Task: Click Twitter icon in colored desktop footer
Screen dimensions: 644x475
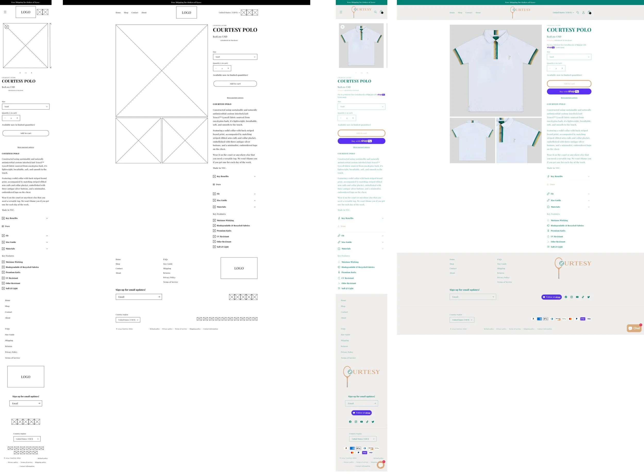Action: 589,297
